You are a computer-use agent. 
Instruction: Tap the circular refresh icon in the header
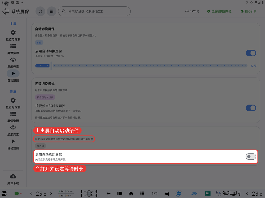(x=40, y=11)
